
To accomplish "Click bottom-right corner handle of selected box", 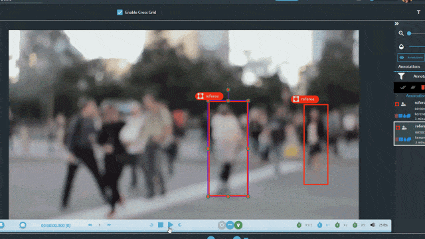I will tap(248, 197).
